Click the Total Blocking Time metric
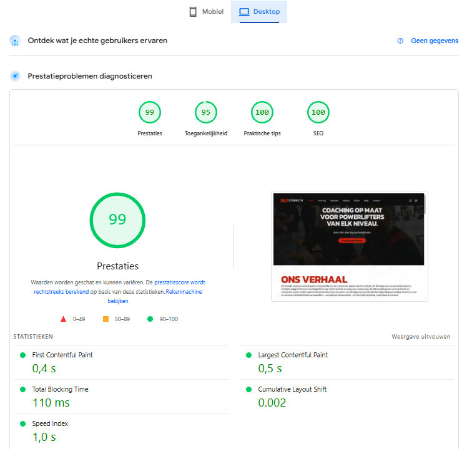Image resolution: width=472 pixels, height=449 pixels. (60, 389)
